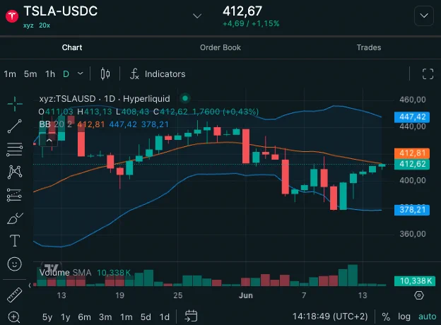Screen dimensions: 441x325
Task: Toggle percent scale mode
Action: point(386,317)
